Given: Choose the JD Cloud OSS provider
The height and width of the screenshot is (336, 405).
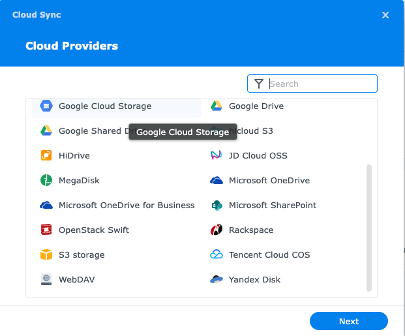Looking at the screenshot, I should (258, 156).
